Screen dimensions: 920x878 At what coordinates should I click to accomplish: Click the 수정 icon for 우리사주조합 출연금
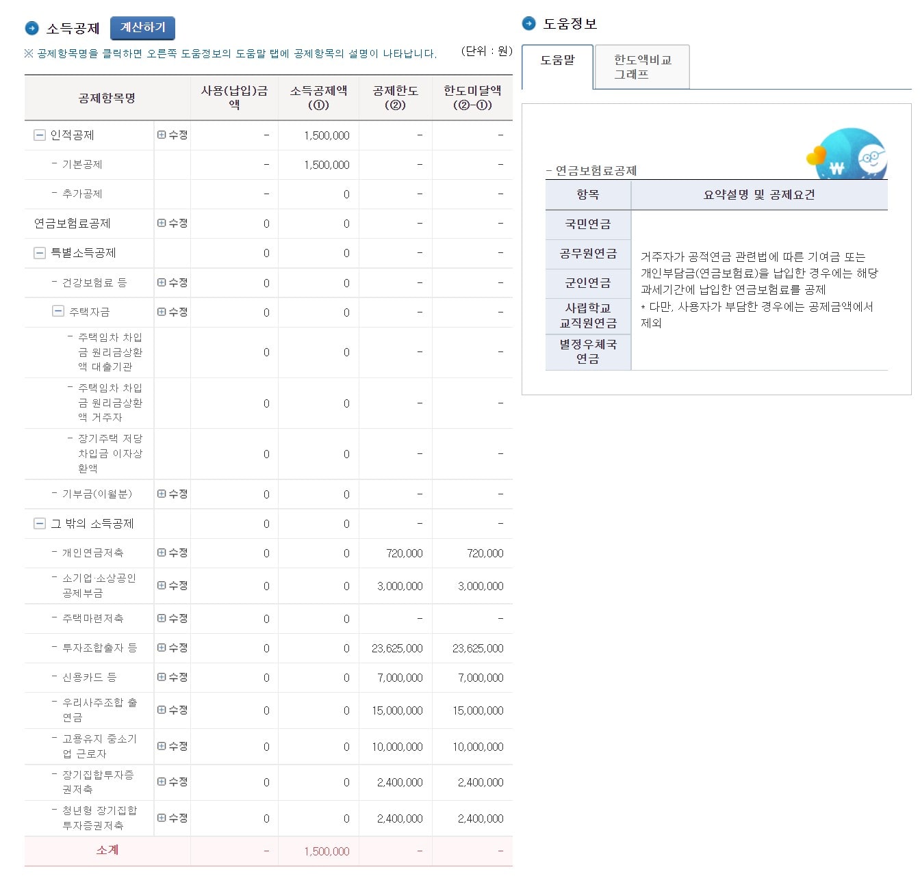tap(172, 710)
